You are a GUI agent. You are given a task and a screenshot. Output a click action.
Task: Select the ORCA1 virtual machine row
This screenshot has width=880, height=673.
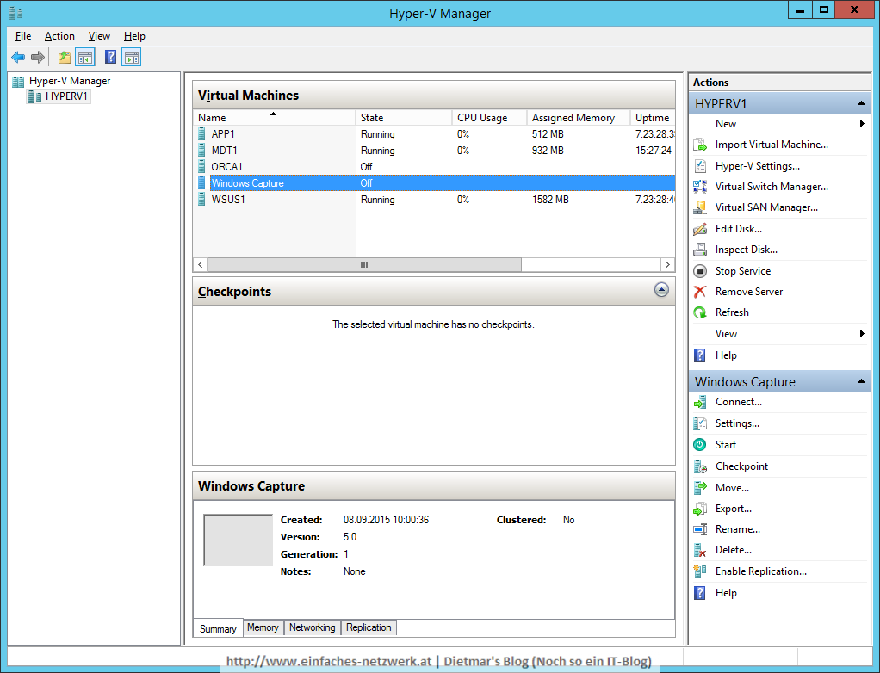434,167
